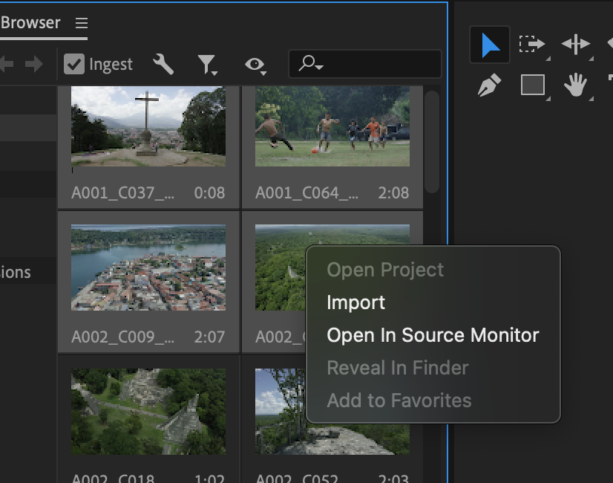
Task: Toggle the Ingest checkbox
Action: click(74, 65)
